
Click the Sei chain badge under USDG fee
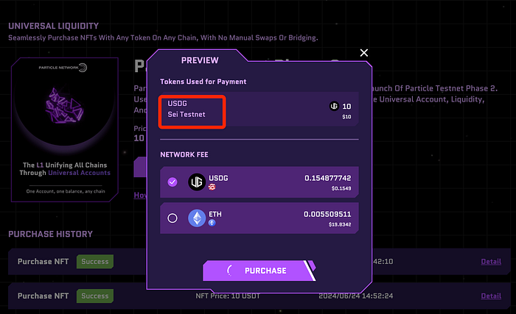[x=213, y=188]
